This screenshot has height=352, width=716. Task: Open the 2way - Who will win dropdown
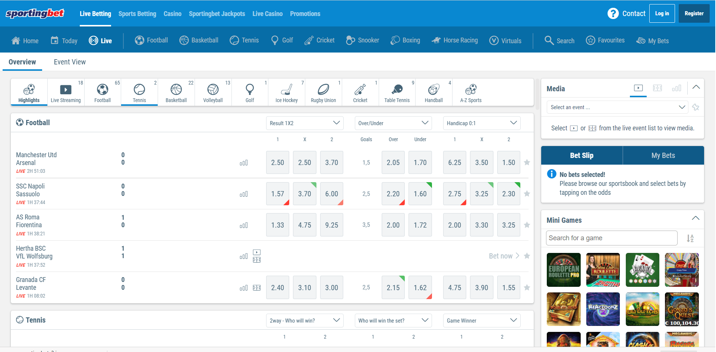pyautogui.click(x=305, y=321)
